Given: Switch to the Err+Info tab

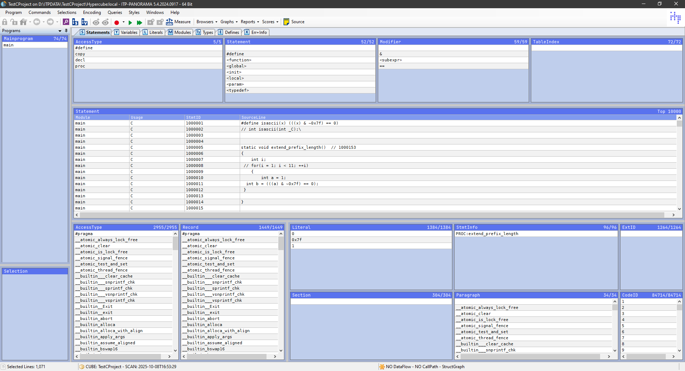Looking at the screenshot, I should click(x=256, y=32).
